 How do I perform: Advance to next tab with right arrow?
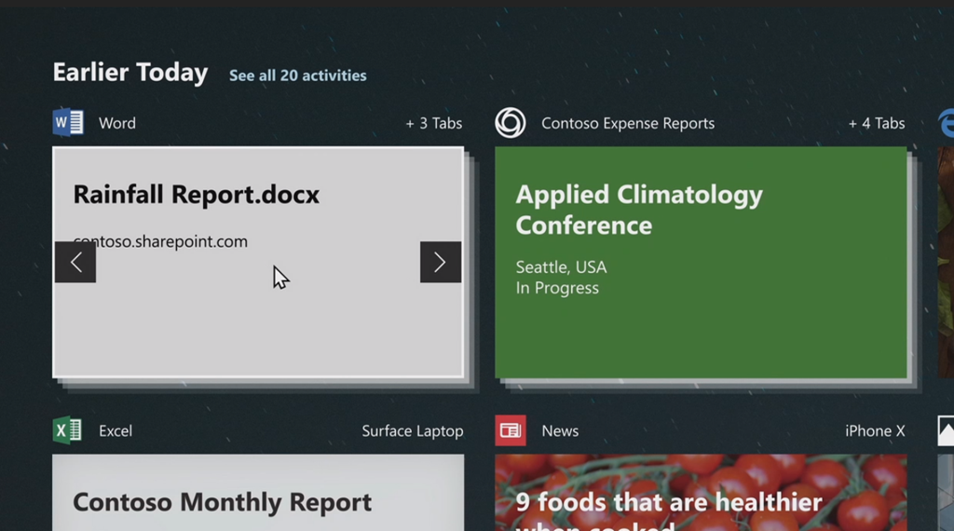point(440,263)
